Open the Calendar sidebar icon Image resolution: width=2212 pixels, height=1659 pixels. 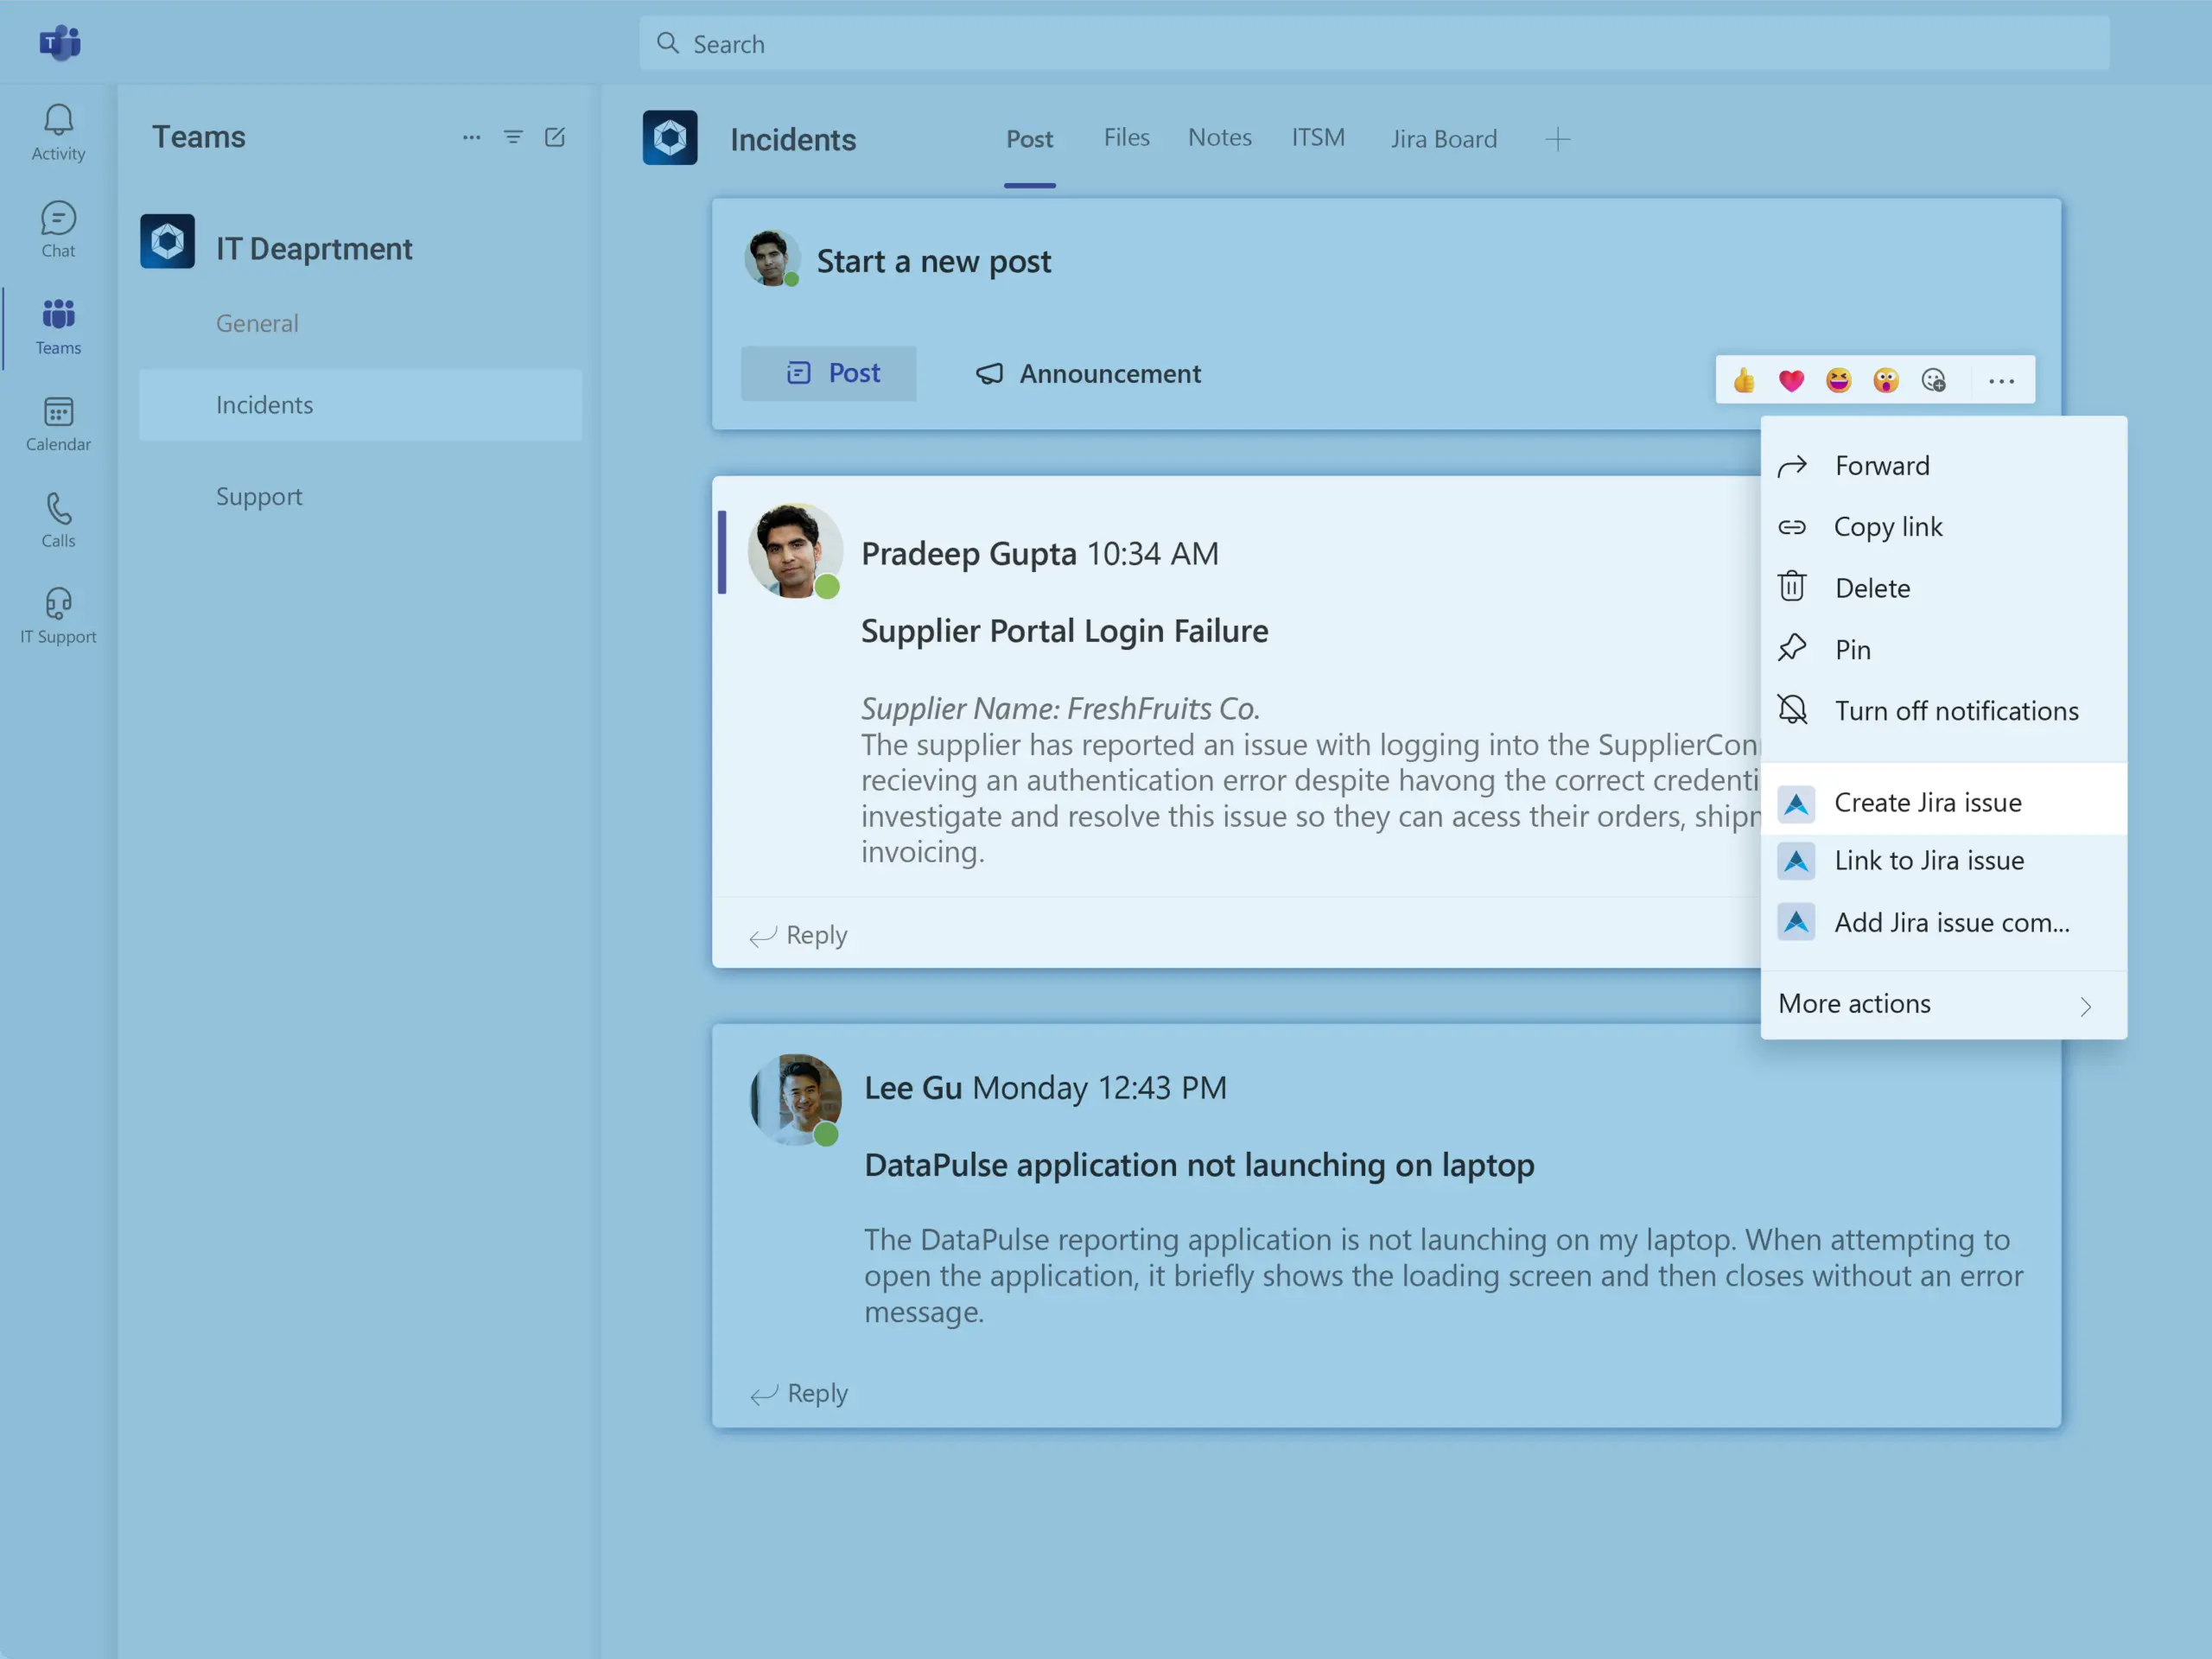[58, 423]
